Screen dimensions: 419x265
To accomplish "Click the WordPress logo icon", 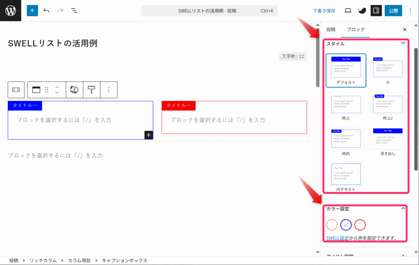I will [x=10, y=11].
